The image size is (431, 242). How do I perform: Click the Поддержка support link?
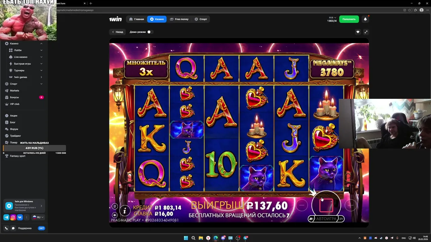25,228
